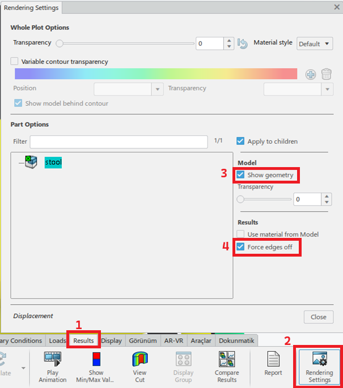Click the whole plot Transparency slider handle
The width and height of the screenshot is (343, 388).
coord(59,43)
